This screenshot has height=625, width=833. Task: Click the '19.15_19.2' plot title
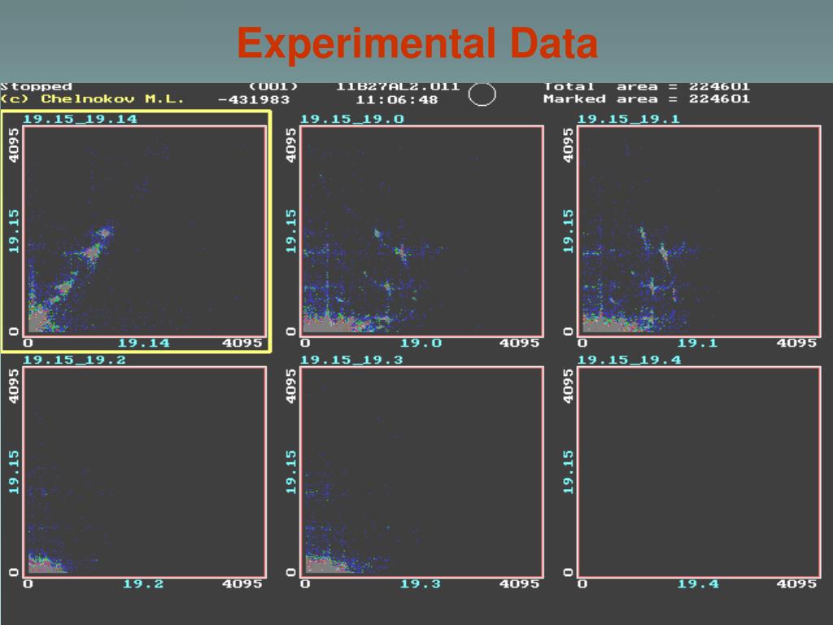tap(74, 360)
